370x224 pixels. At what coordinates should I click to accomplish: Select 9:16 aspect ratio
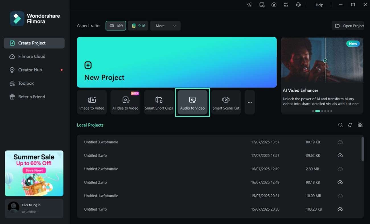point(138,26)
